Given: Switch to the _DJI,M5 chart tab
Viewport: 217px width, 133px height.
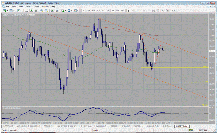Looking at the screenshot, I should tap(113, 126).
